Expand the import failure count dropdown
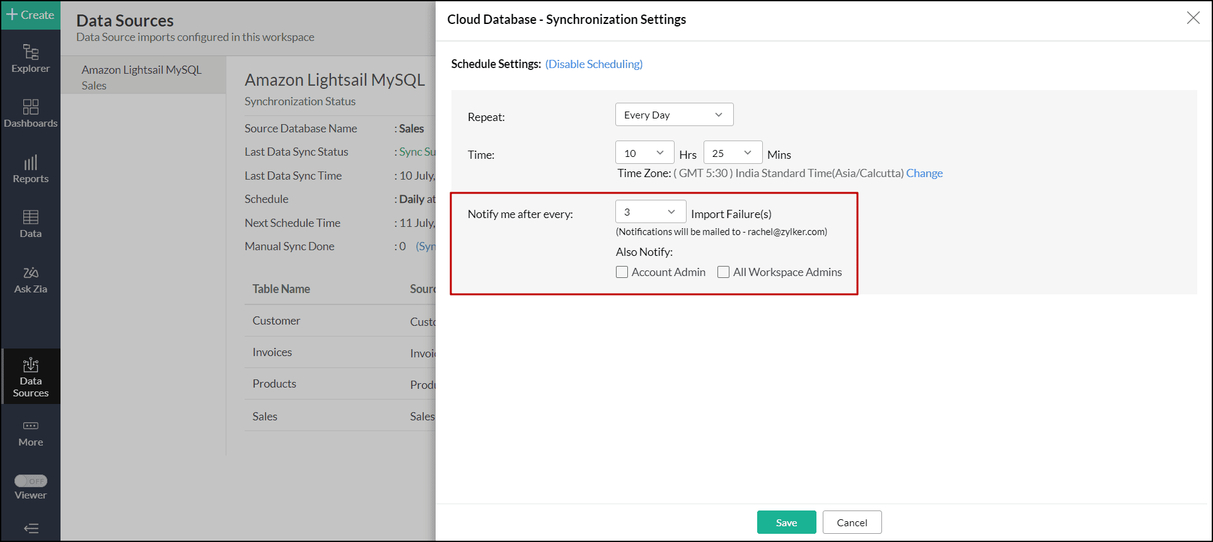 pos(650,212)
